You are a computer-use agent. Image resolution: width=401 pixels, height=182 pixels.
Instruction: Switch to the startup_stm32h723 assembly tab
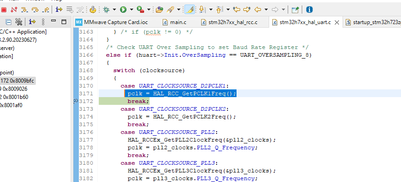(373, 22)
